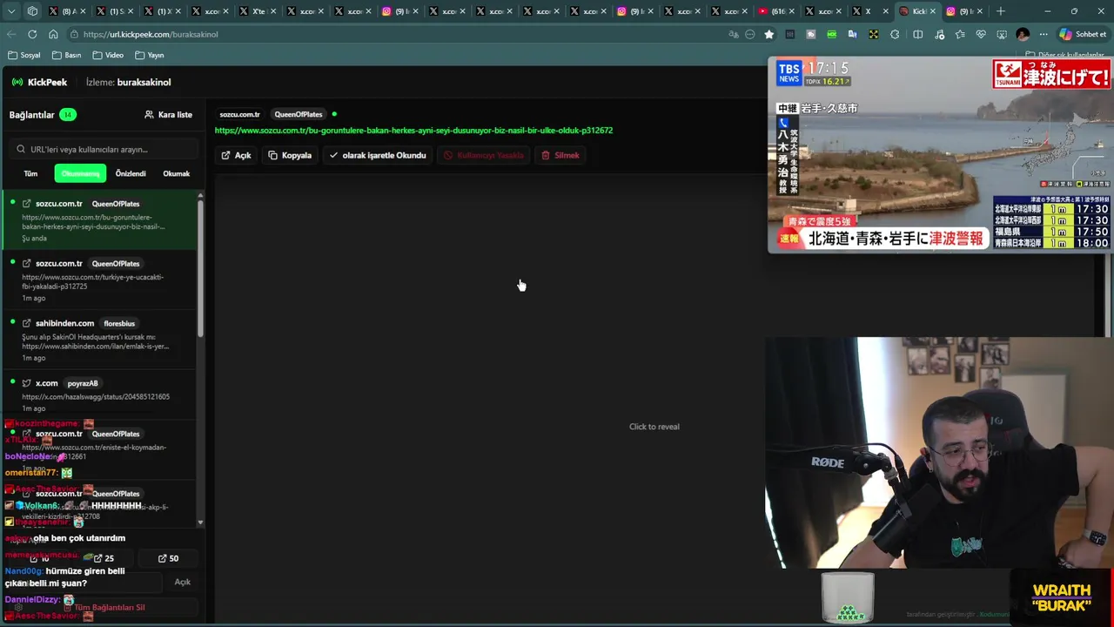Viewport: 1114px width, 627px height.
Task: Click the browser home icon
Action: click(53, 34)
